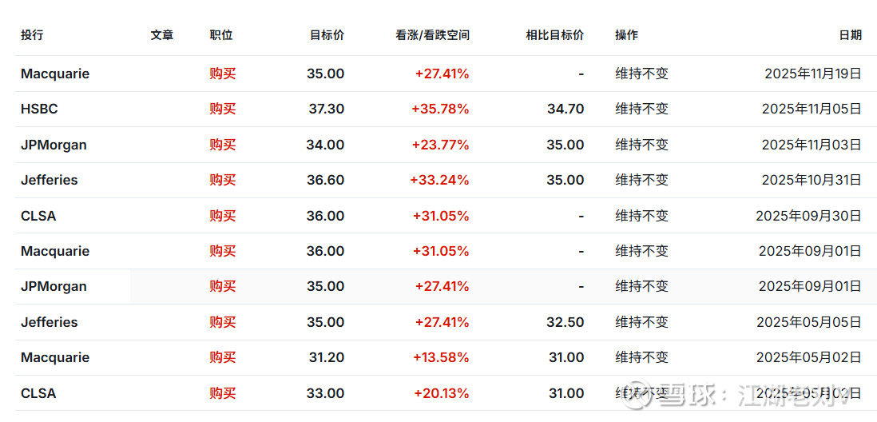
Task: Click the +33.24% upside value
Action: [x=439, y=180]
